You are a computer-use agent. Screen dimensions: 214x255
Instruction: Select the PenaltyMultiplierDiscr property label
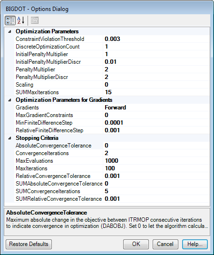pyautogui.click(x=42, y=77)
